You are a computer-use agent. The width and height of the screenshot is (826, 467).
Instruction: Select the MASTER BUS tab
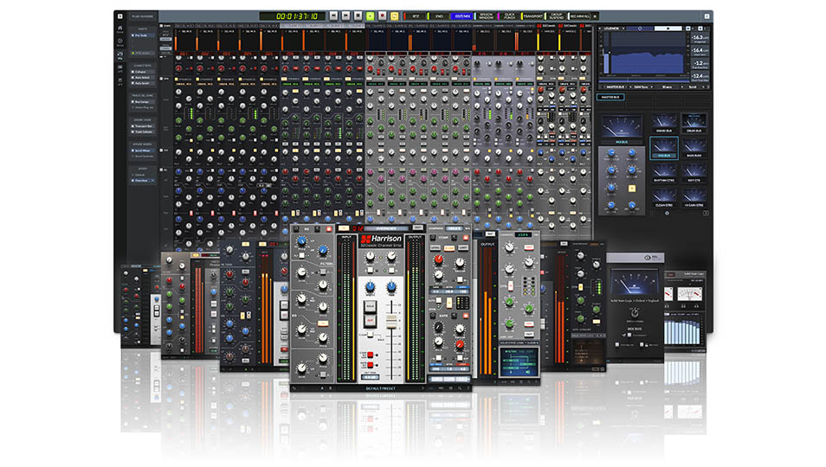click(x=610, y=97)
